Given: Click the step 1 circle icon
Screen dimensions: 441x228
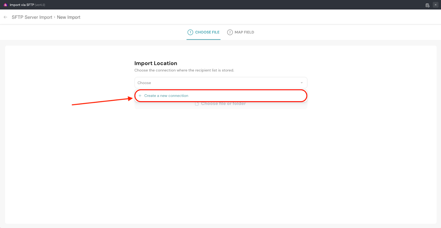Looking at the screenshot, I should pyautogui.click(x=190, y=32).
